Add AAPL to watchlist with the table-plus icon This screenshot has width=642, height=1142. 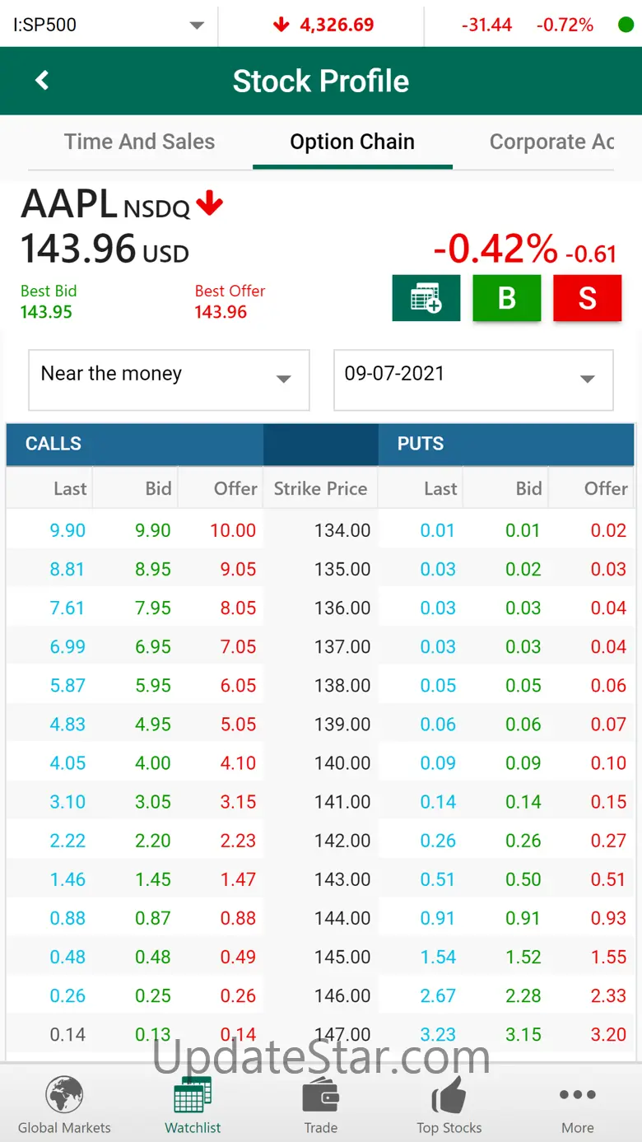pyautogui.click(x=426, y=297)
